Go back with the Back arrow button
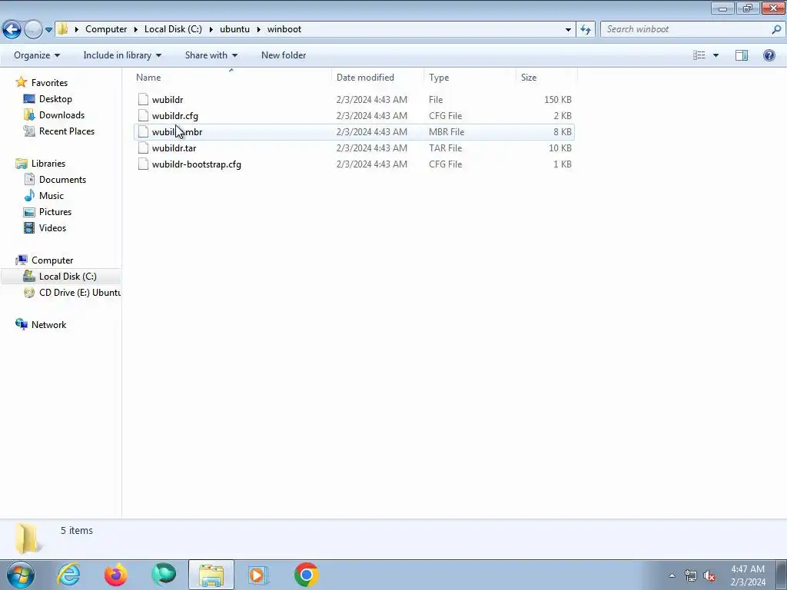Screen dimensions: 787x590 pos(12,30)
